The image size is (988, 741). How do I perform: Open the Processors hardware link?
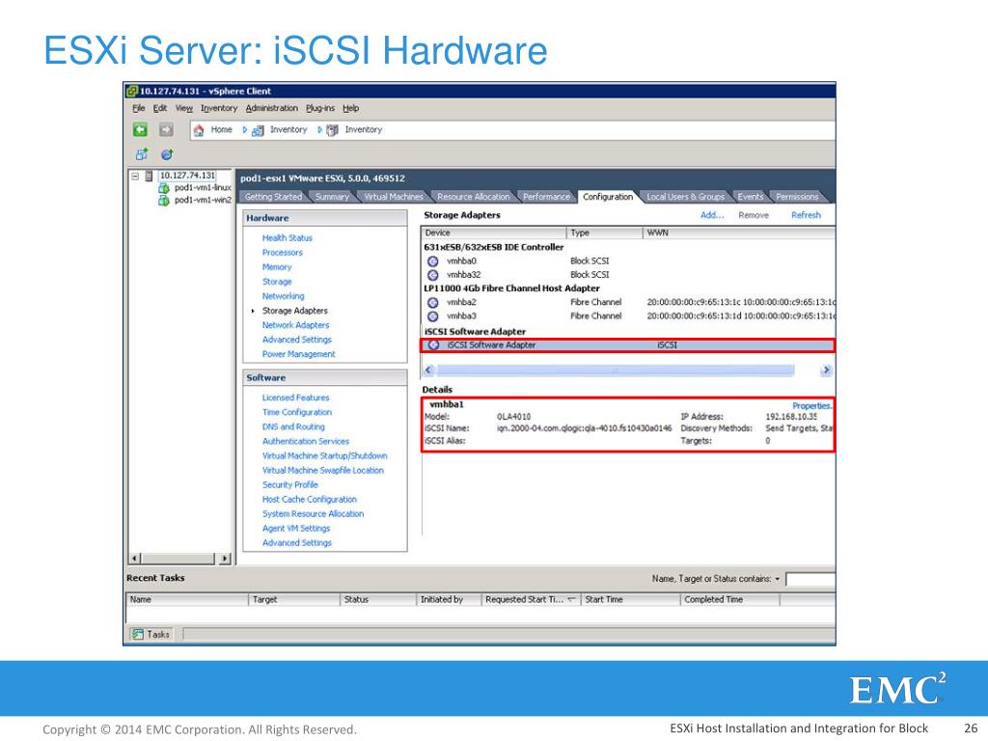click(283, 252)
